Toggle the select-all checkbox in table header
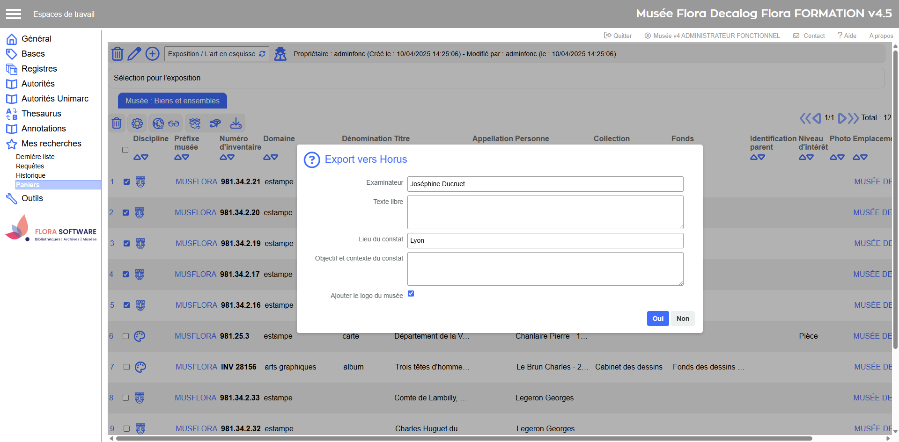 tap(125, 150)
